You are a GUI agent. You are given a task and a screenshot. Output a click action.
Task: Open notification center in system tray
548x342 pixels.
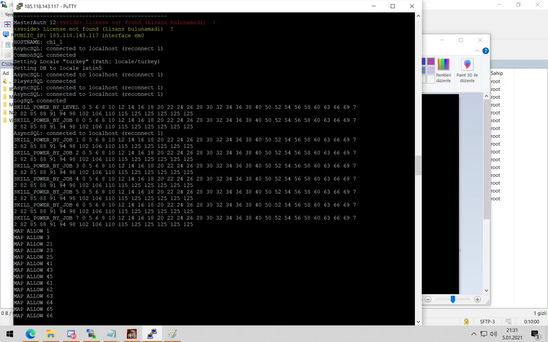535,334
